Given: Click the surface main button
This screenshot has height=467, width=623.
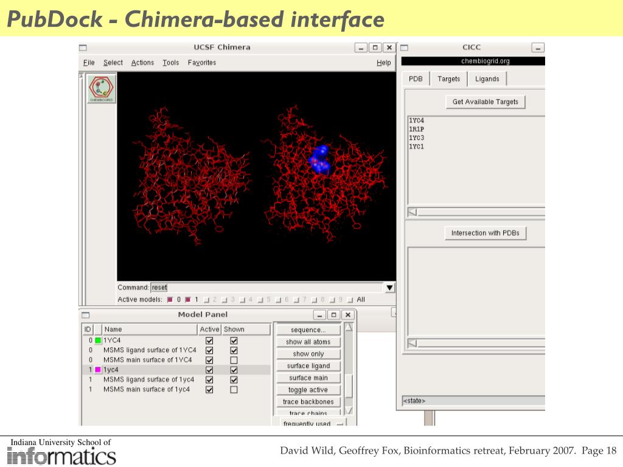Looking at the screenshot, I should pos(308,378).
